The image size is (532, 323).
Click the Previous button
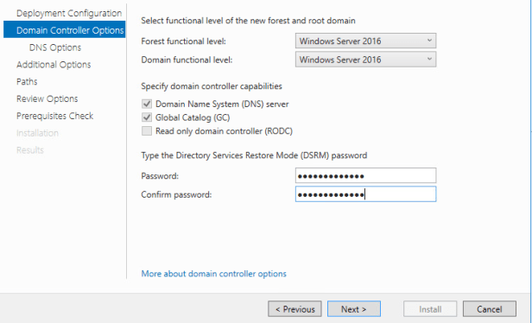tap(294, 309)
